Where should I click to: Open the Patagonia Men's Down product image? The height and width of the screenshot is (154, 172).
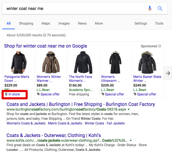[x=19, y=62]
